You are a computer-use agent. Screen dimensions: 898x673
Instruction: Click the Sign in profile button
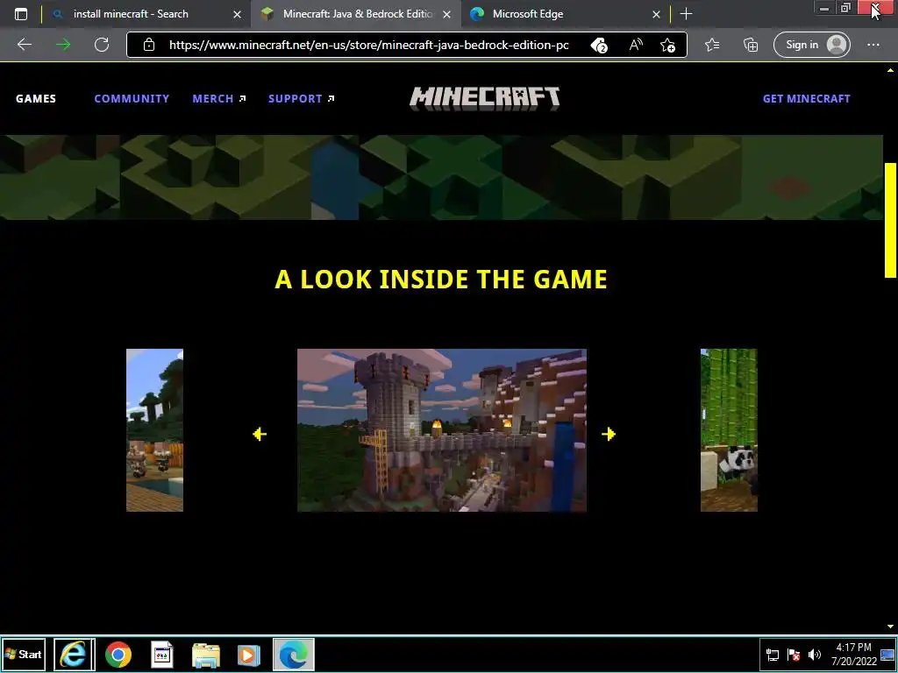tap(811, 45)
